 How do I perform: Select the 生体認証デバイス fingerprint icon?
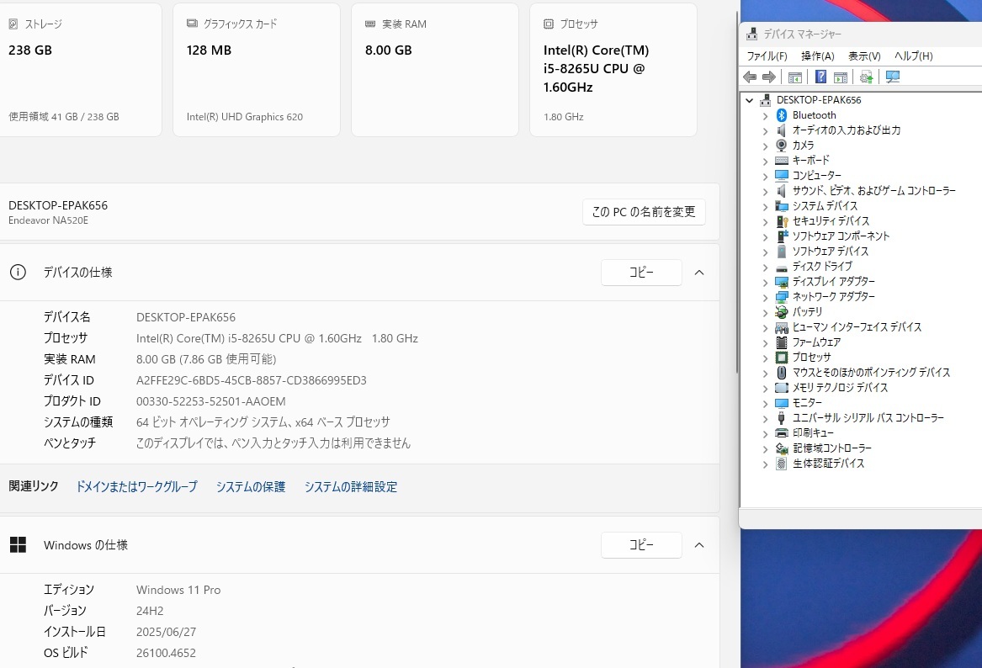[x=782, y=464]
